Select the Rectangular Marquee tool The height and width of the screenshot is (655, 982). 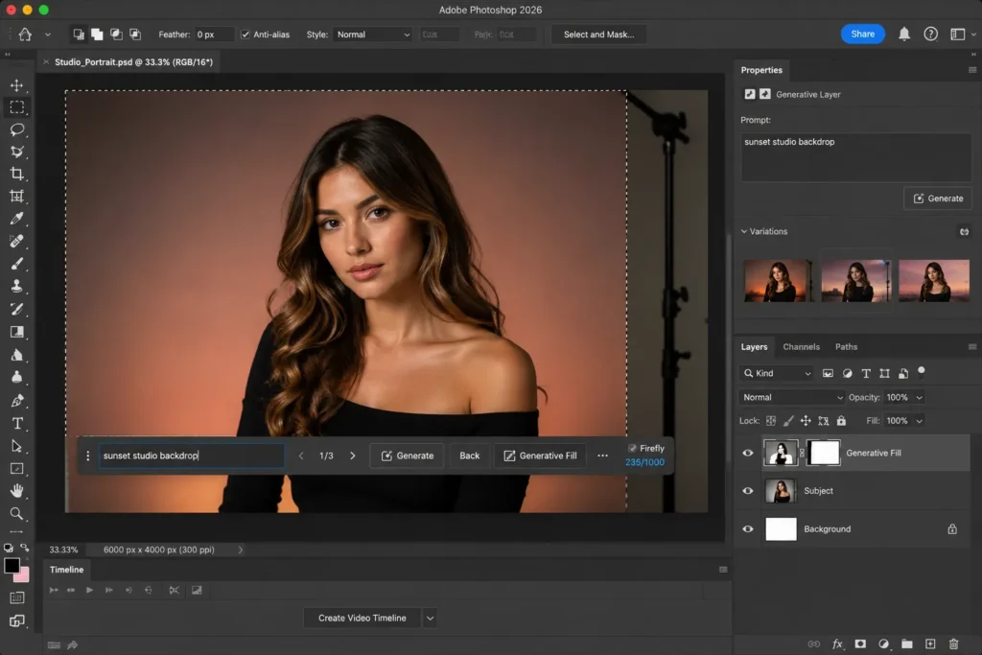coord(17,107)
